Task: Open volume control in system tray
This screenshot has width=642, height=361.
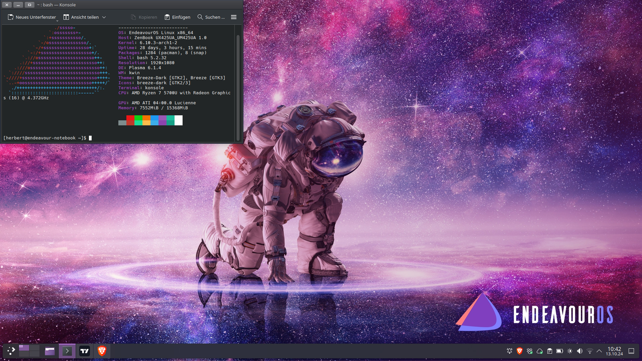Action: tap(580, 351)
